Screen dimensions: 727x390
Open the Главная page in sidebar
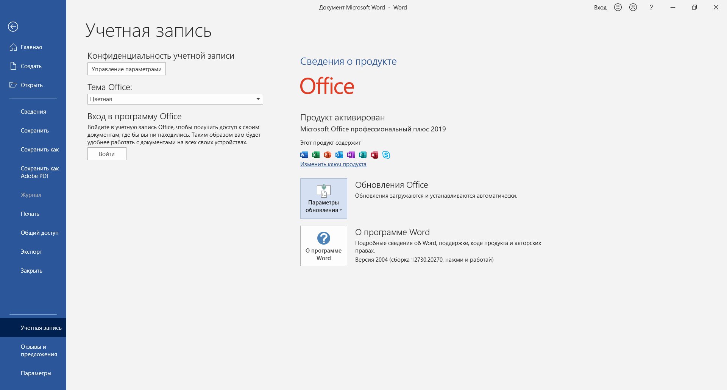pos(31,47)
